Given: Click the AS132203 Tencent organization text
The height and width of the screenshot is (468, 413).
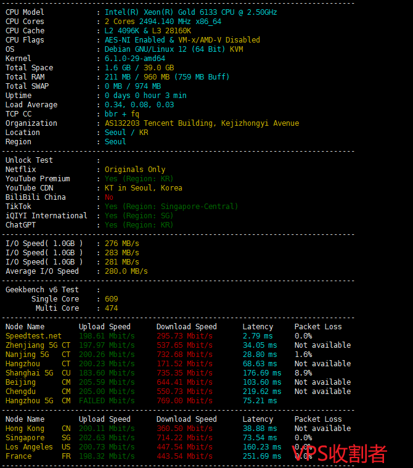Looking at the screenshot, I should tap(202, 123).
